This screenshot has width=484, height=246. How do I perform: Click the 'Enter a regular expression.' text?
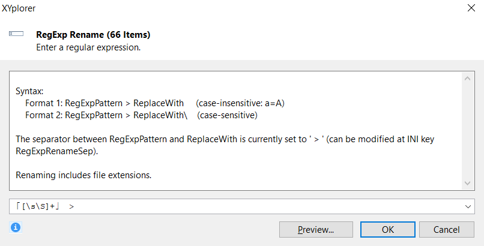tap(88, 47)
